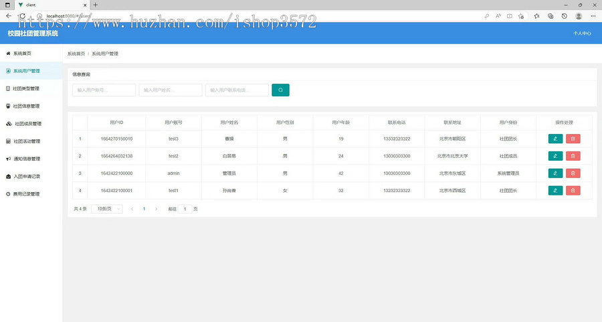Click phone number 13332323322

397,139
